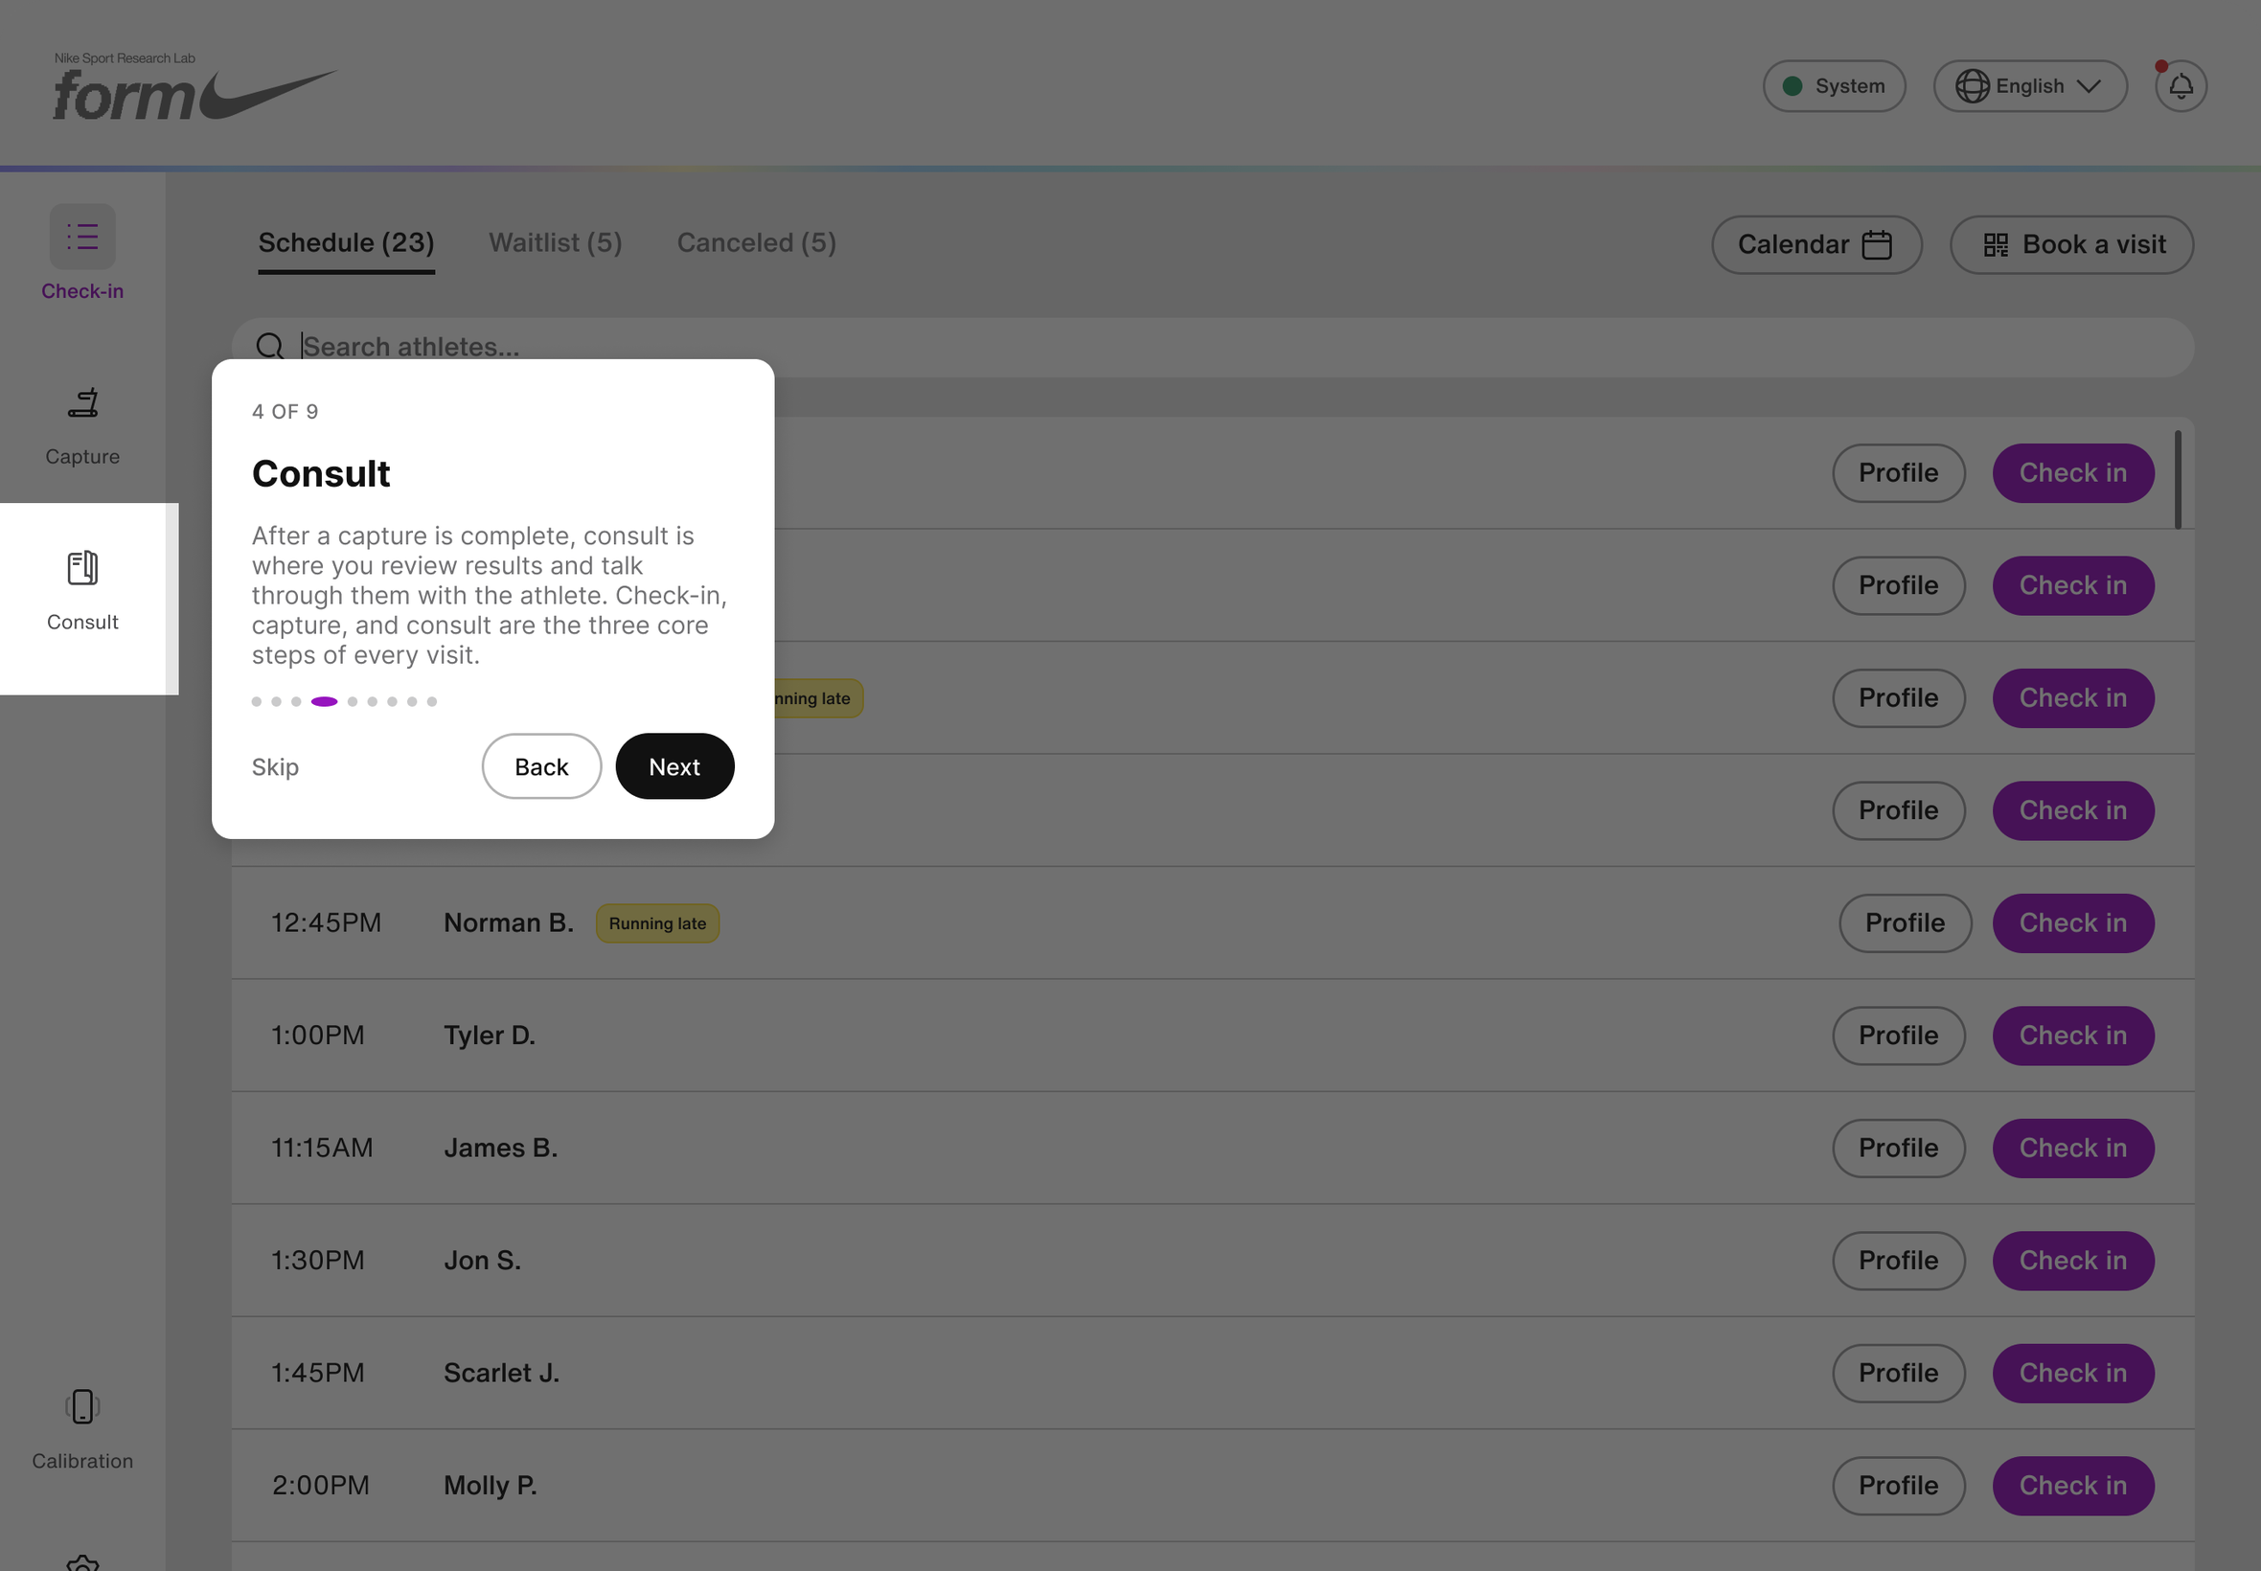Image resolution: width=2261 pixels, height=1571 pixels.
Task: Focus the Search athletes field
Action: click(1213, 347)
